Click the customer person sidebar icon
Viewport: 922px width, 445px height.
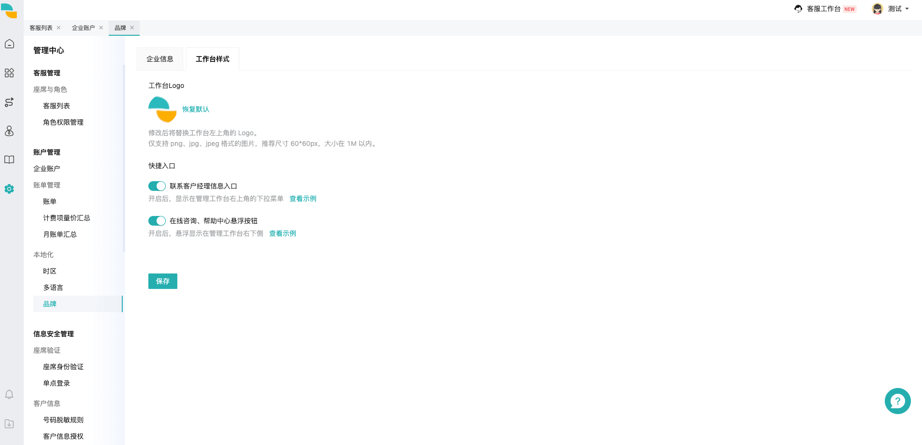pos(9,131)
